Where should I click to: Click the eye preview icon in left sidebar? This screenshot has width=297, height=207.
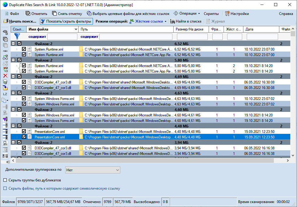[x=5, y=32]
